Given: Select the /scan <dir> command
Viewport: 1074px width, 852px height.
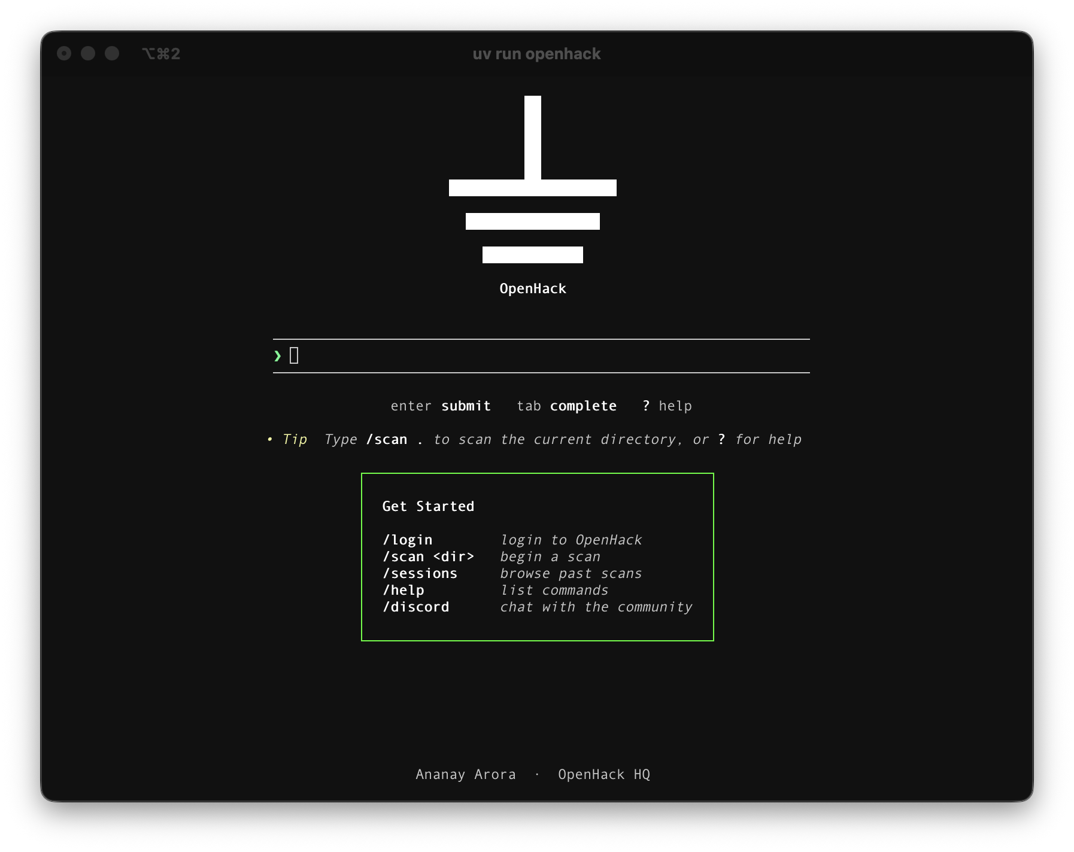Looking at the screenshot, I should [428, 556].
